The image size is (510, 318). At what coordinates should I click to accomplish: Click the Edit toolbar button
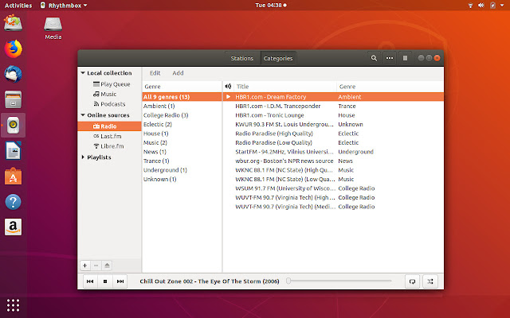tap(155, 73)
